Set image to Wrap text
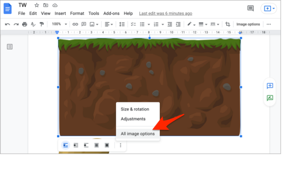Image resolution: width=298 pixels, height=171 pixels. tap(76, 145)
